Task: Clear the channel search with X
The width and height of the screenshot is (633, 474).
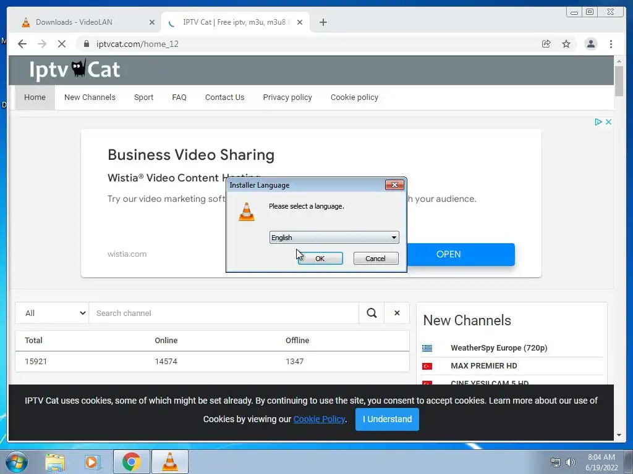Action: [x=397, y=313]
